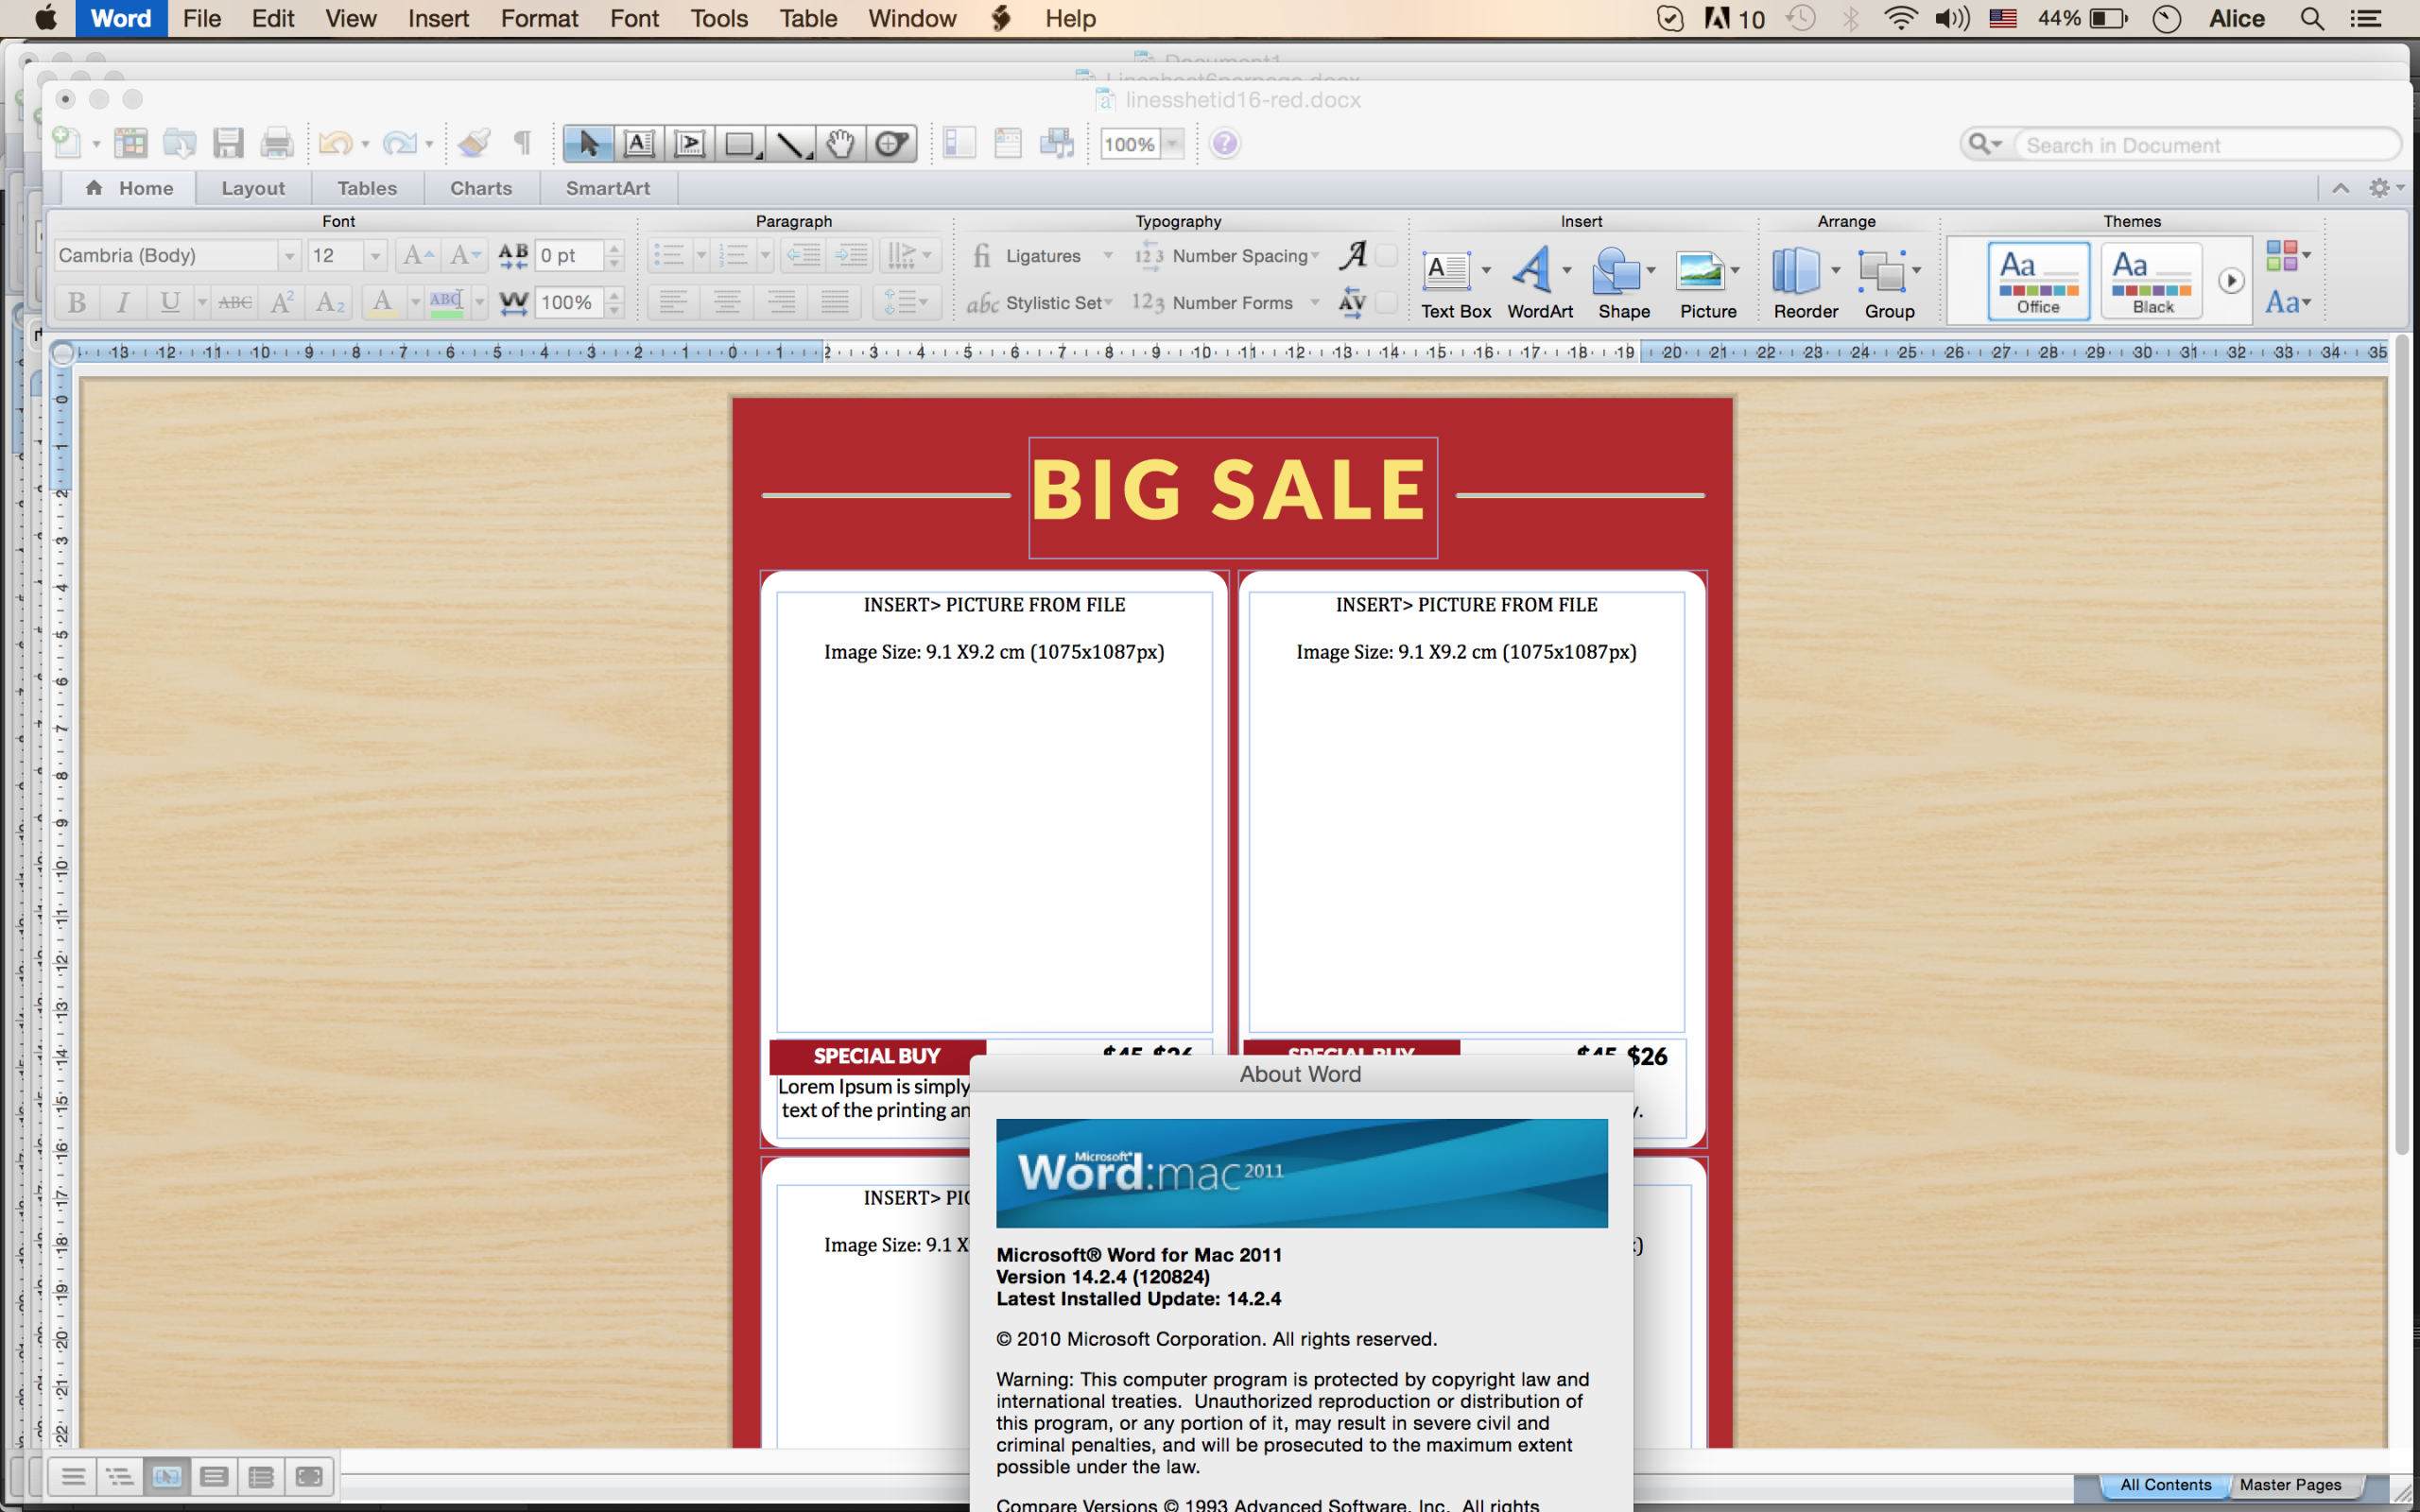This screenshot has width=2420, height=1512.
Task: Click the Open folder icon
Action: click(179, 144)
